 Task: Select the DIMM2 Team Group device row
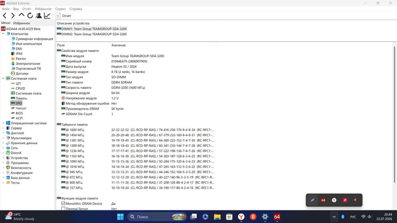(x=92, y=34)
